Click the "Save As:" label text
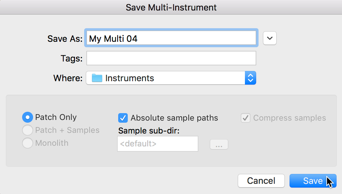 tap(65, 39)
